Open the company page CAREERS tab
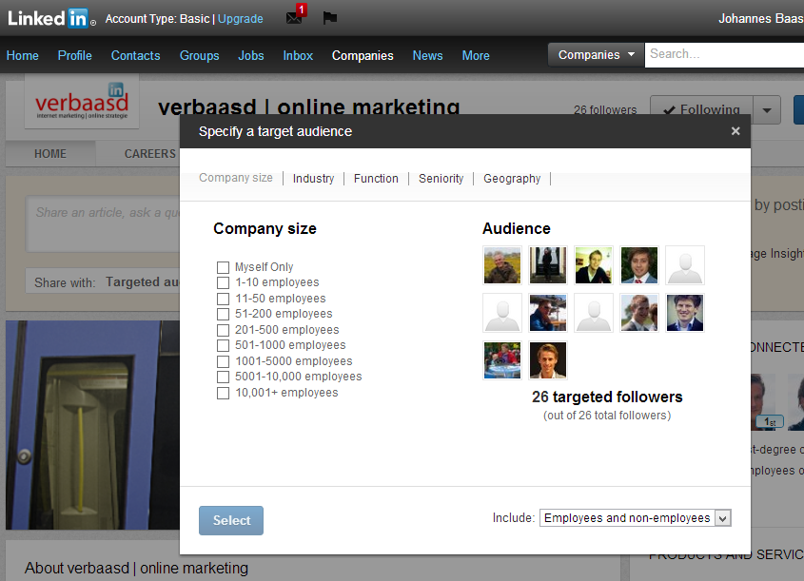The image size is (804, 581). (149, 154)
